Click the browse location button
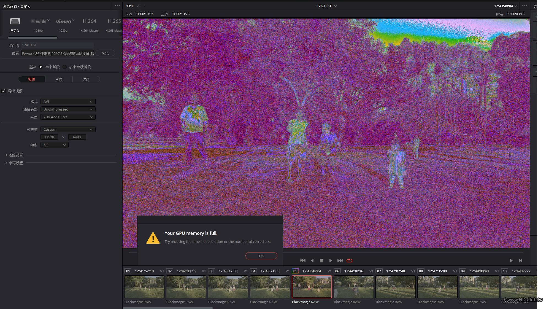This screenshot has width=549, height=309. coord(105,53)
